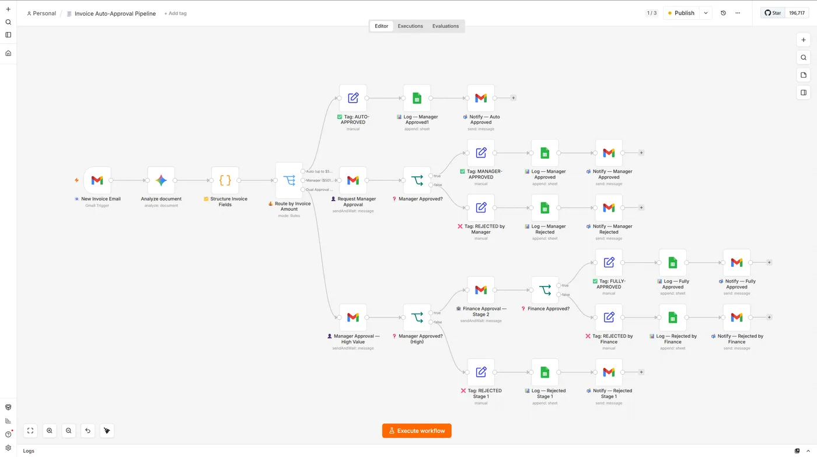The width and height of the screenshot is (817, 457).
Task: Open the Log — Rejected by Finance node
Action: coord(673,318)
